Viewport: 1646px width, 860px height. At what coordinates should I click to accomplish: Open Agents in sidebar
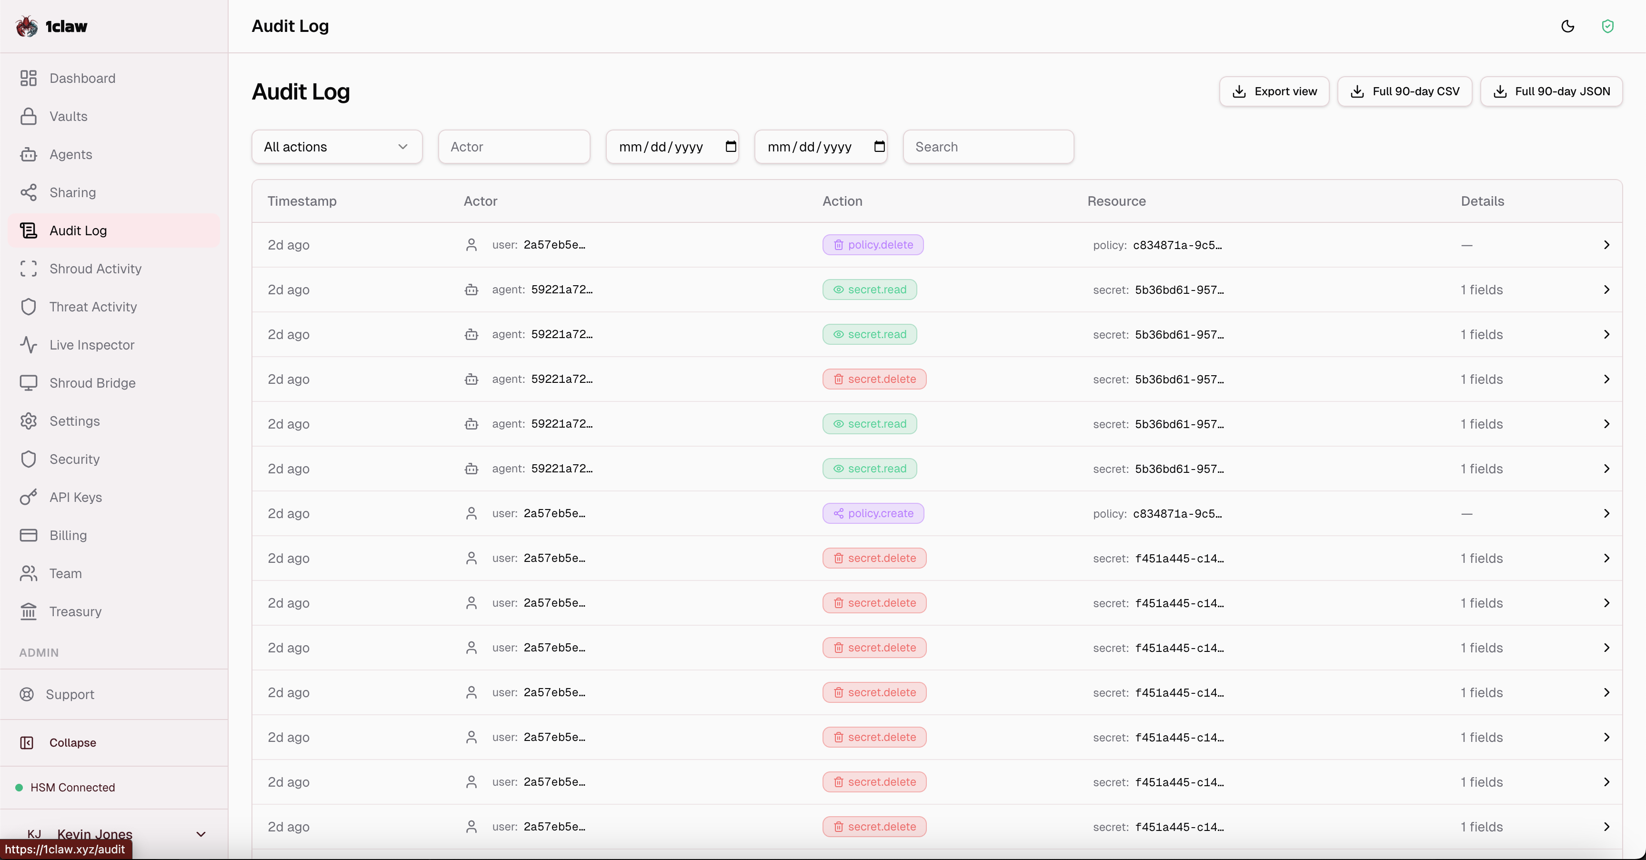pos(70,154)
